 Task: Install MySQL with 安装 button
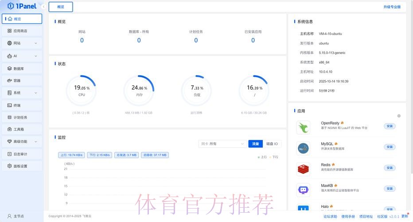(x=390, y=147)
